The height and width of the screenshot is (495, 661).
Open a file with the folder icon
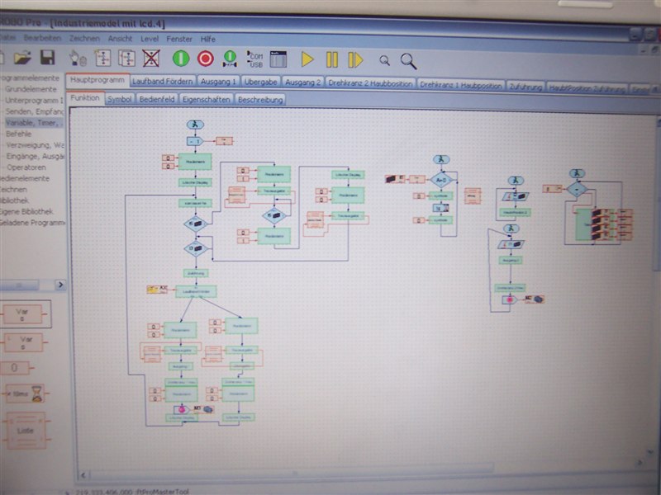coord(22,57)
